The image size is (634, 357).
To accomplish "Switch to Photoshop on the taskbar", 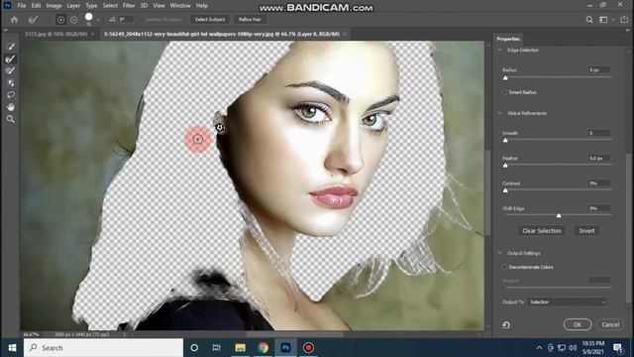I will 286,348.
